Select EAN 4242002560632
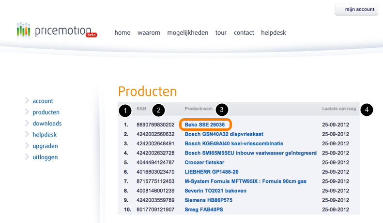This screenshot has height=223, width=383. pos(155,134)
